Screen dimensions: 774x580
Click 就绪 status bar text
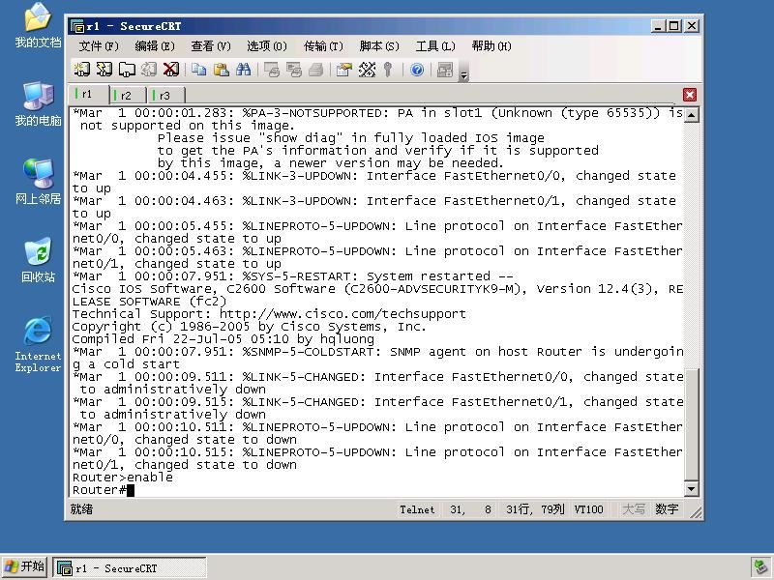click(81, 509)
